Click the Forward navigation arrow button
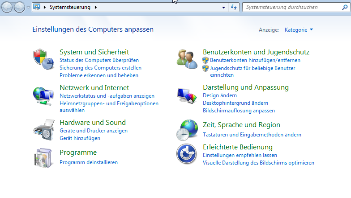 pyautogui.click(x=20, y=7)
